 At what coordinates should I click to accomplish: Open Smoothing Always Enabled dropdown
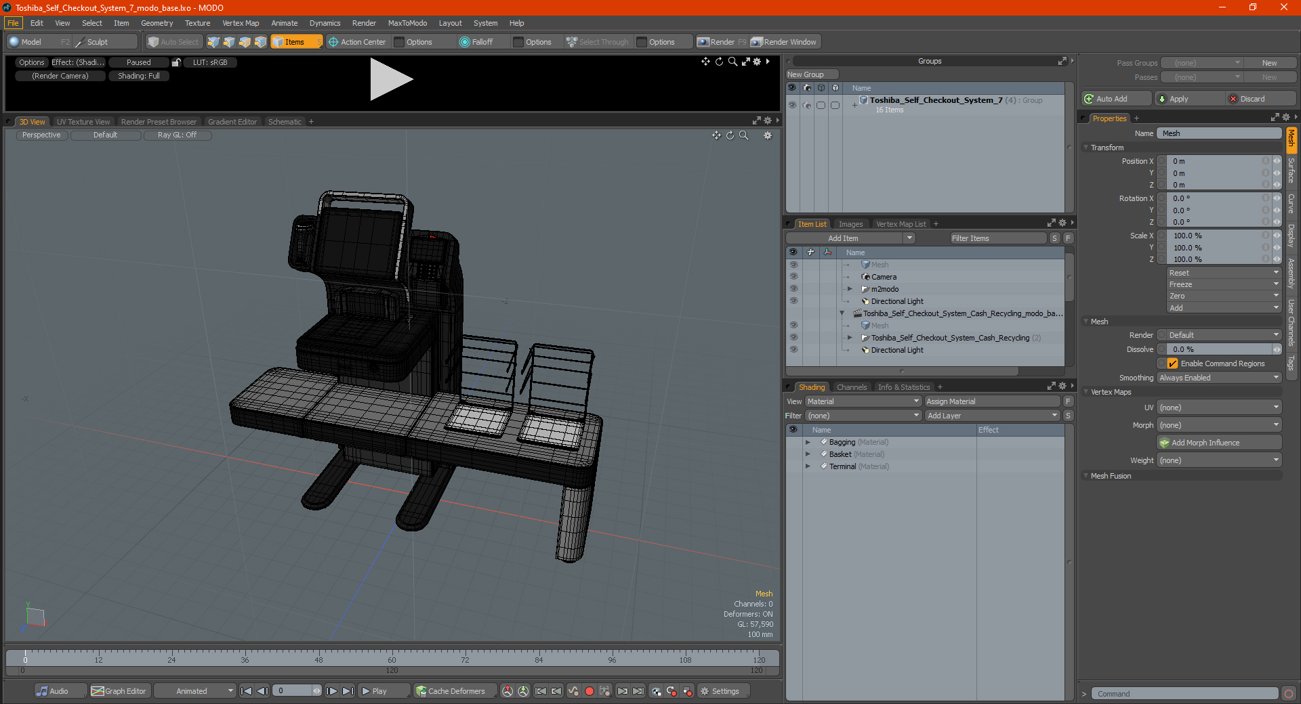point(1219,378)
